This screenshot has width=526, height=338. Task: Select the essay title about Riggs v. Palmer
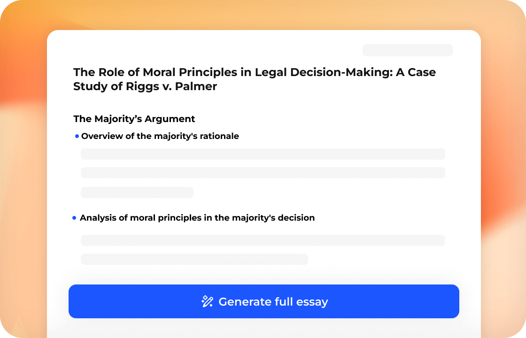(254, 79)
